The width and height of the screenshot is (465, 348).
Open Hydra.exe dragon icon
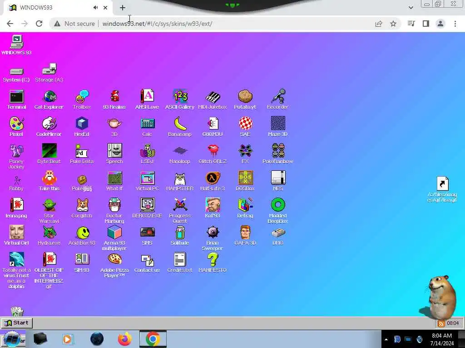pyautogui.click(x=49, y=232)
